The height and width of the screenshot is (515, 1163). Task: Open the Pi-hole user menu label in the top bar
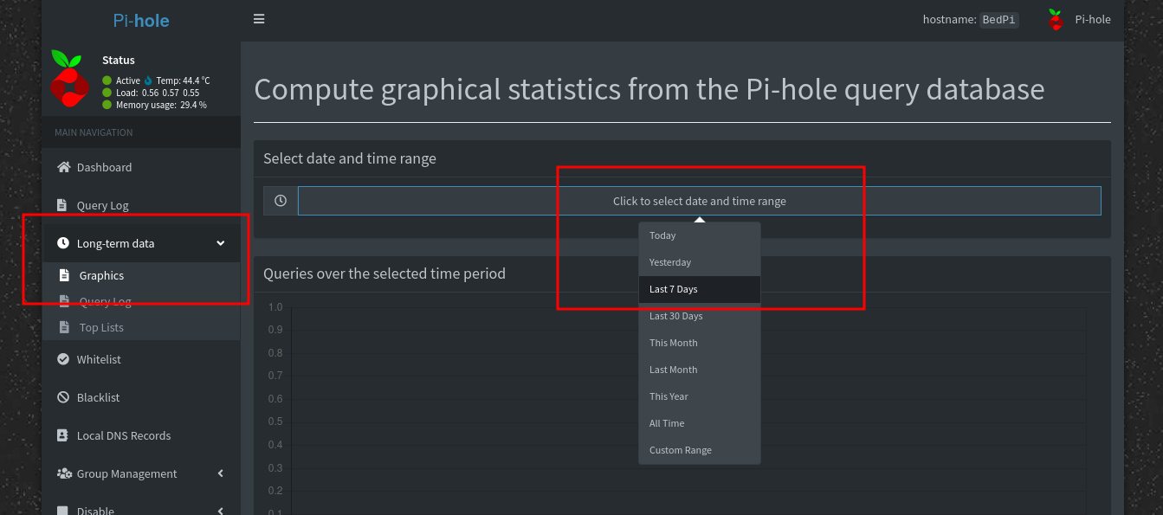[x=1093, y=19]
